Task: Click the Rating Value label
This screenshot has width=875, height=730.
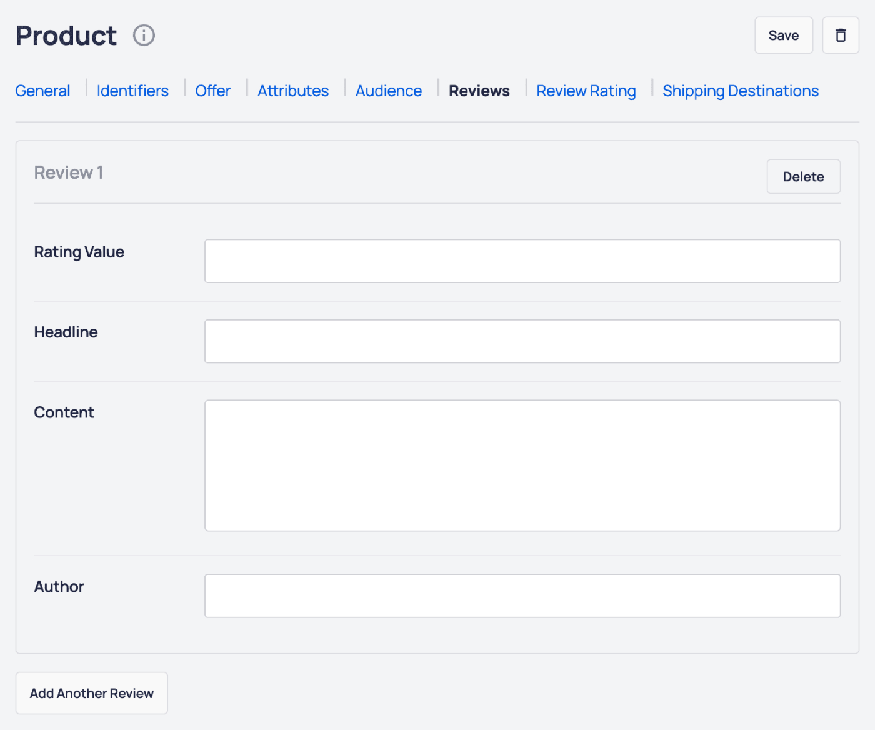Action: click(x=79, y=252)
